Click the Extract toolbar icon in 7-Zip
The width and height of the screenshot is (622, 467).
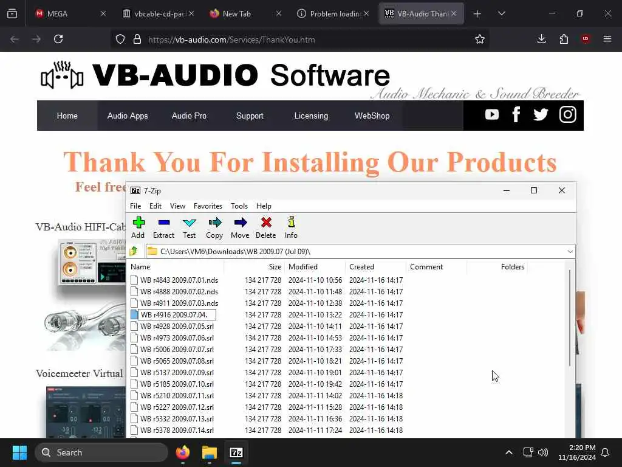point(163,227)
